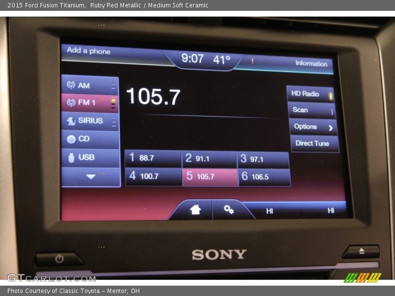Switch to the CD source
The image size is (395, 296).
coord(90,139)
